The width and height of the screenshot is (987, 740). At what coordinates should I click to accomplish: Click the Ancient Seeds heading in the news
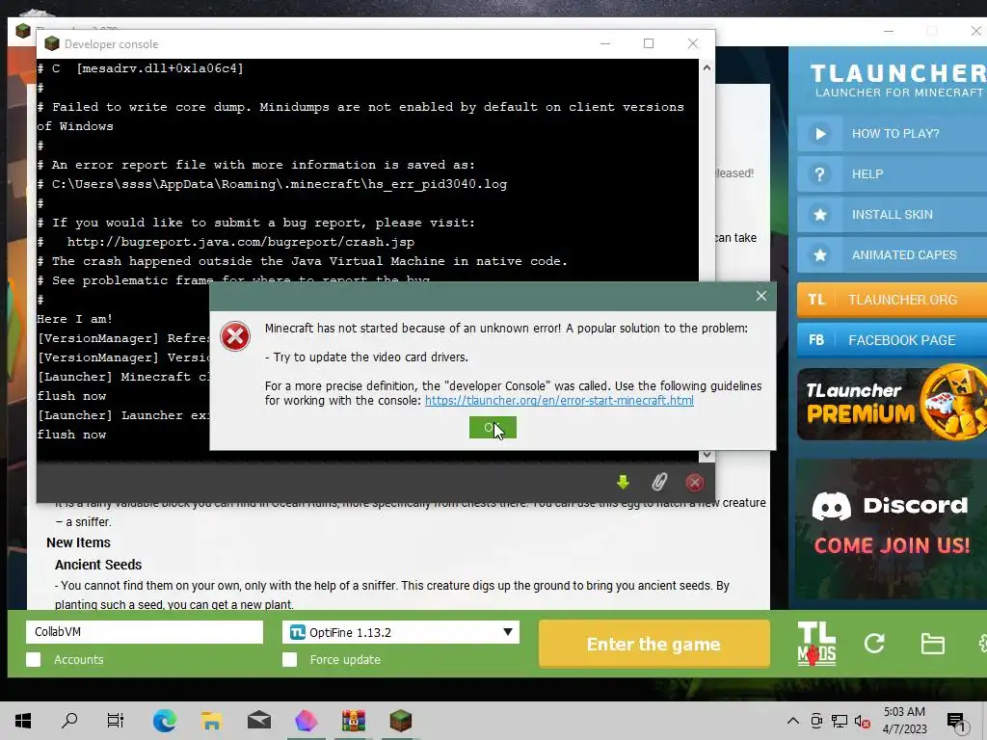point(98,565)
